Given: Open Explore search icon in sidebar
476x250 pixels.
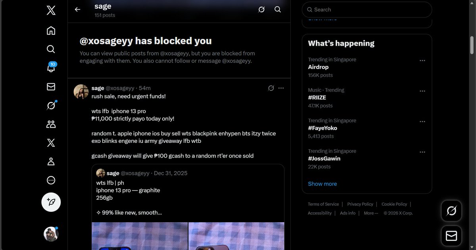Looking at the screenshot, I should [x=51, y=49].
